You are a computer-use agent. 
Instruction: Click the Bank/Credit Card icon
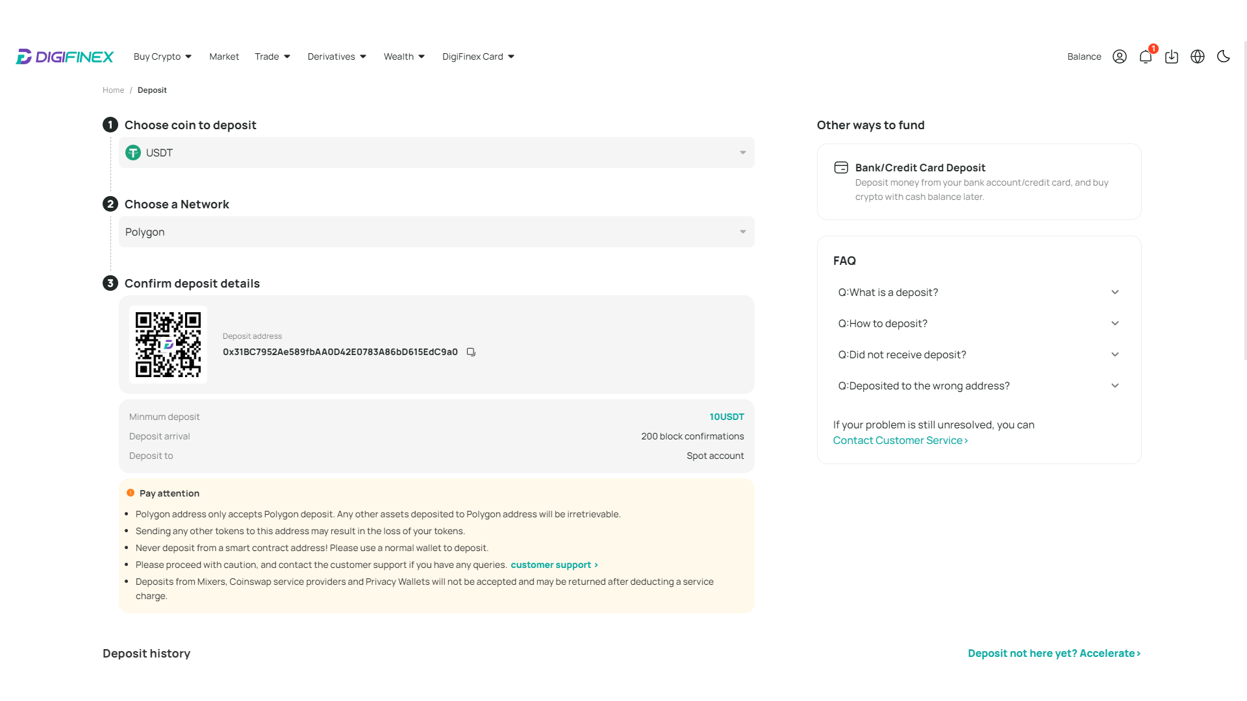841,167
